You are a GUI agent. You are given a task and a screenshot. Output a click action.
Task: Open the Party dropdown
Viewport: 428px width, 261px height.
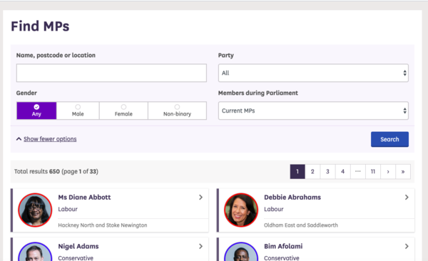pyautogui.click(x=313, y=73)
